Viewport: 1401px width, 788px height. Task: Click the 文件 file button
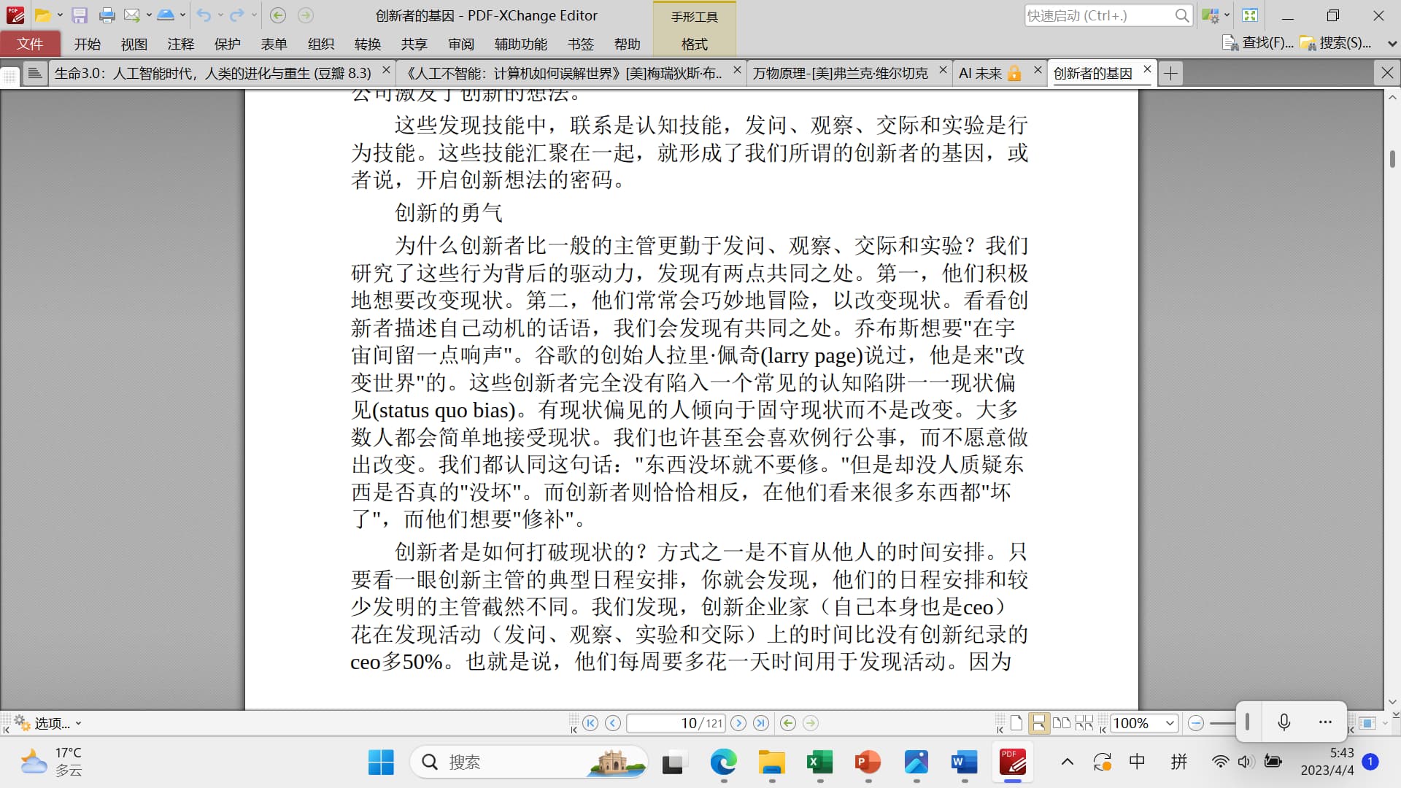click(x=30, y=44)
